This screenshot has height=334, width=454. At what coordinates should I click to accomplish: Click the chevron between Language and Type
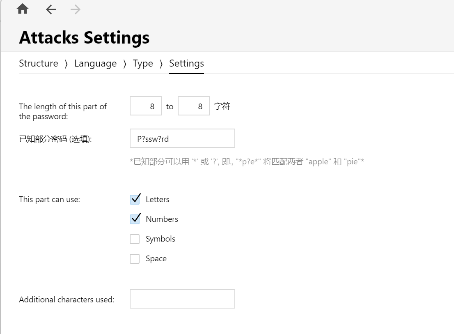pos(125,64)
